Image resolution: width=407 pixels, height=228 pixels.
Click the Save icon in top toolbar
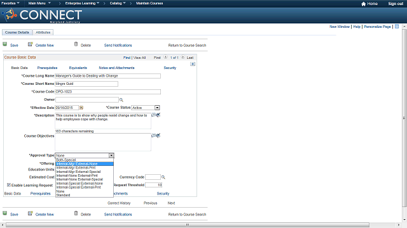coord(5,44)
